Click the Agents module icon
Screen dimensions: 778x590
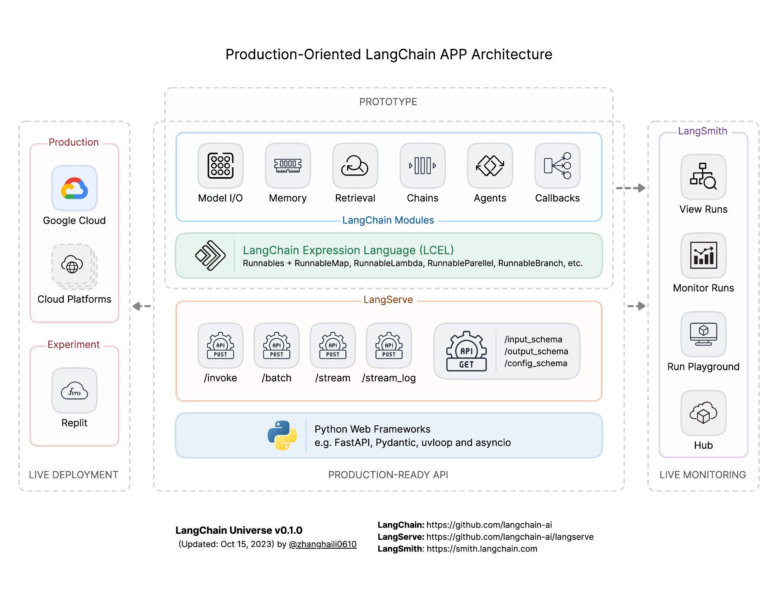(490, 166)
